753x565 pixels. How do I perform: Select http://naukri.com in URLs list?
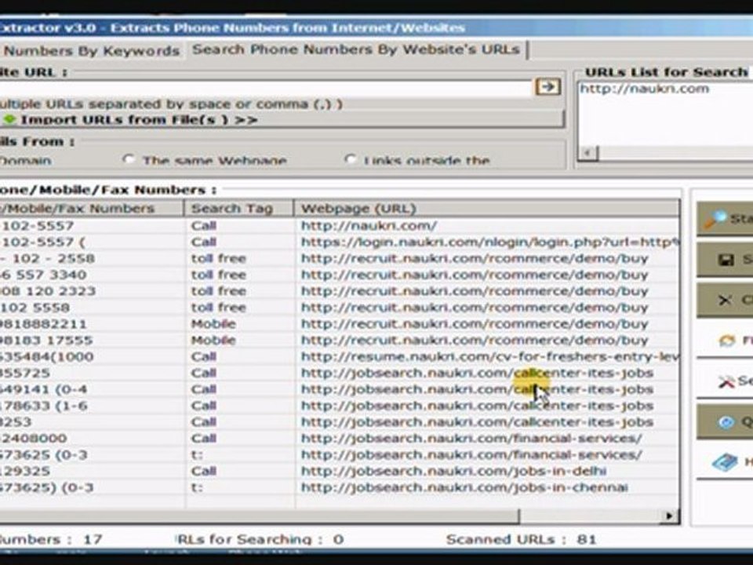[x=645, y=89]
